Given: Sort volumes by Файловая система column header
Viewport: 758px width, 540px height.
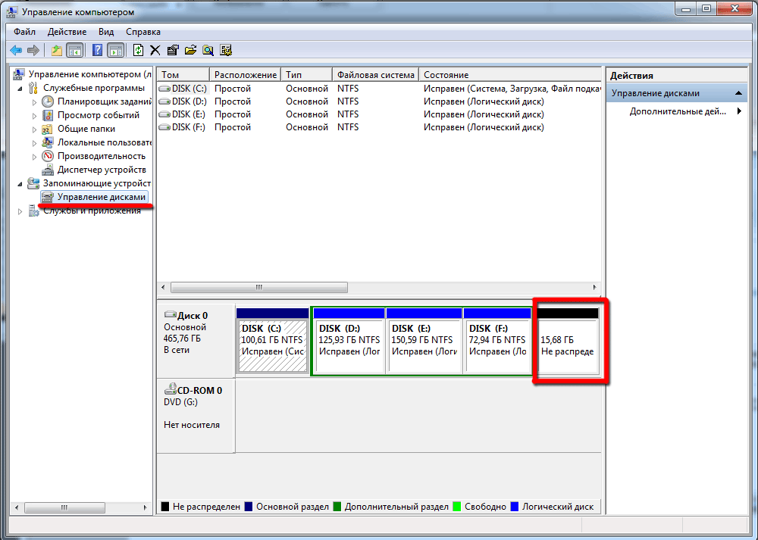Looking at the screenshot, I should [x=375, y=75].
